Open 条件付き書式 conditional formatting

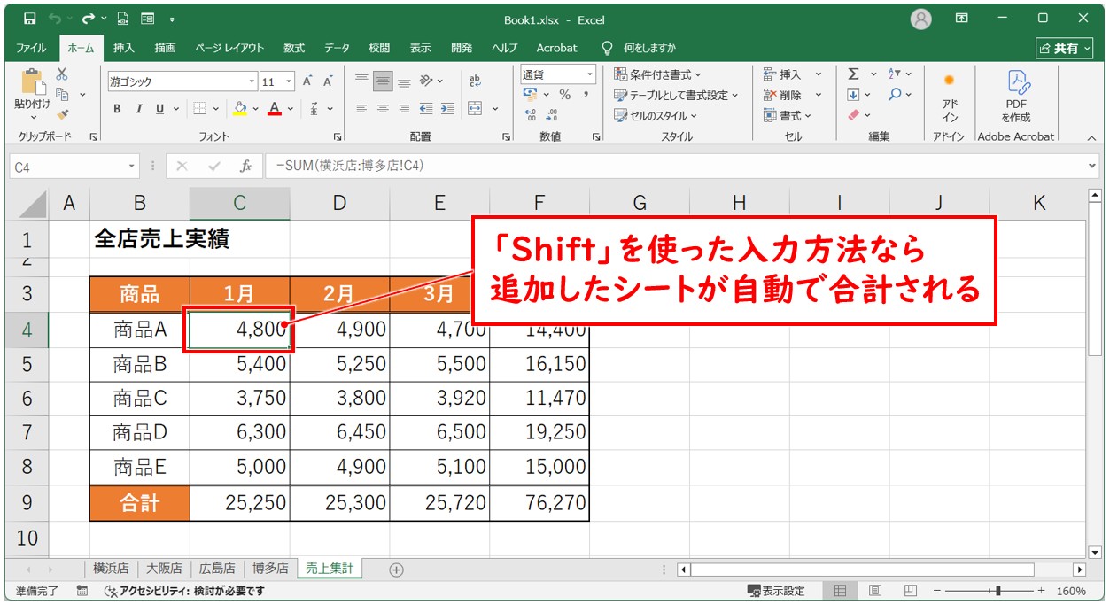(657, 74)
